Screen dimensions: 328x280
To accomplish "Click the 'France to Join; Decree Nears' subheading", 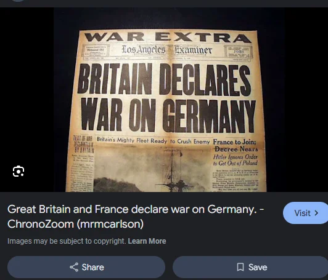I will (x=236, y=145).
